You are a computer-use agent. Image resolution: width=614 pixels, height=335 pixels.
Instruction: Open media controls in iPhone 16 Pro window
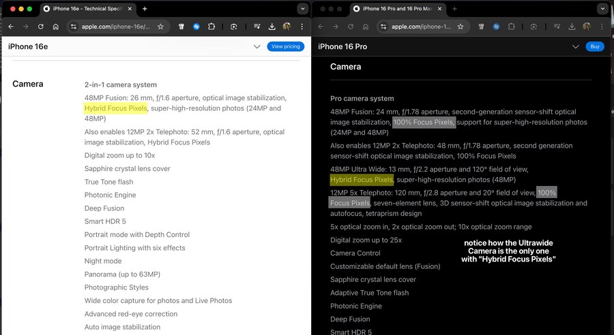click(x=557, y=27)
